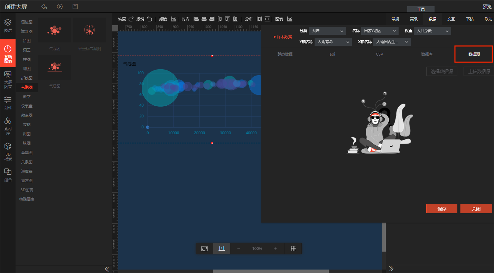Viewport: 494px width, 273px height.
Task: Click the redo arrow icon next to 恢复
Action: (131, 19)
